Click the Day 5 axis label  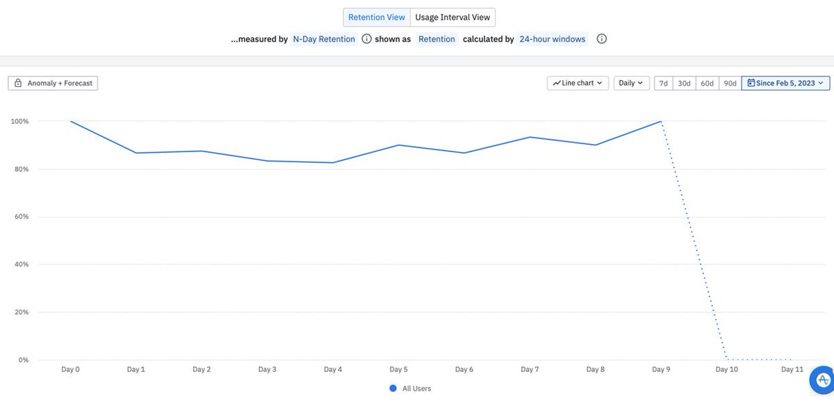[398, 369]
